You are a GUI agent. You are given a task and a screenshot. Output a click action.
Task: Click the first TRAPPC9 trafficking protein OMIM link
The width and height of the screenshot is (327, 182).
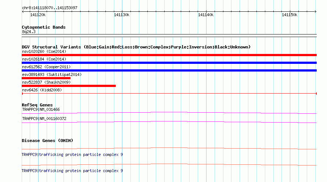coord(72,155)
